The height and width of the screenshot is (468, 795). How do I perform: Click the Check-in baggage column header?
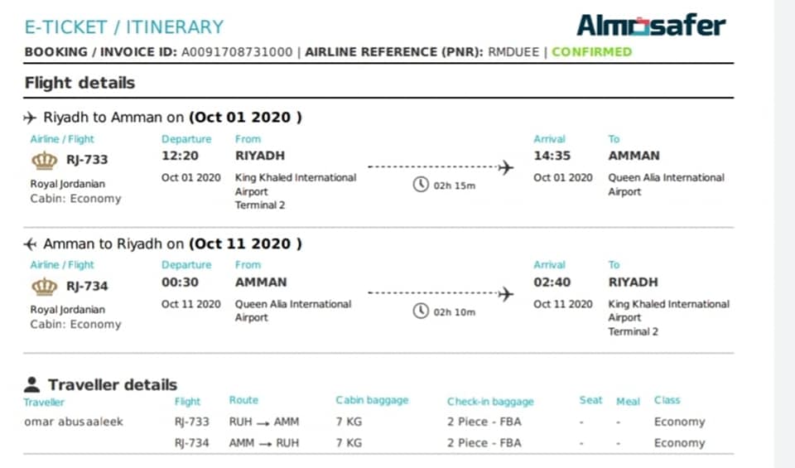490,402
